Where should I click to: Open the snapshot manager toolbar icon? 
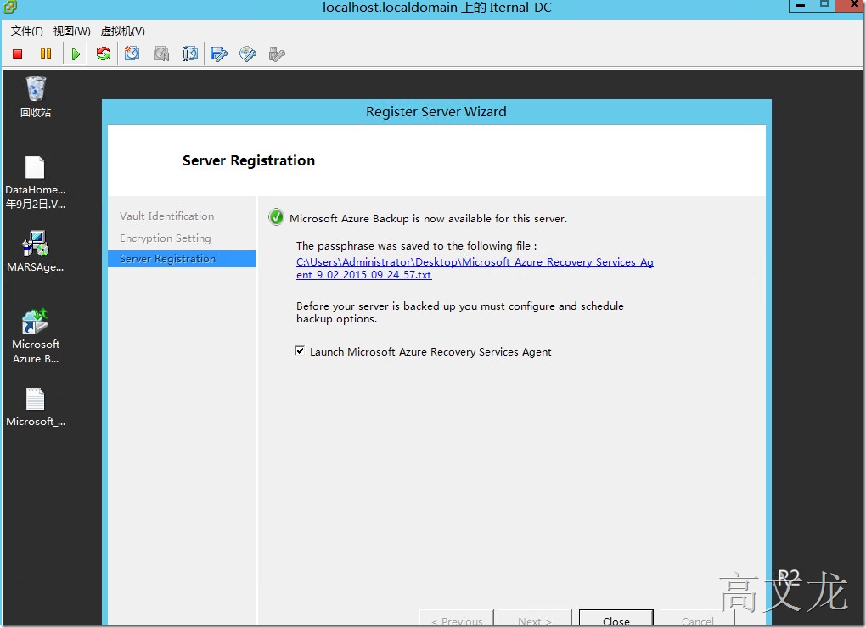click(190, 53)
